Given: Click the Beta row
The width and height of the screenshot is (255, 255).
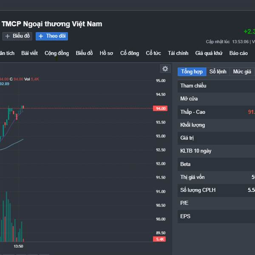Looking at the screenshot, I should [216, 164].
